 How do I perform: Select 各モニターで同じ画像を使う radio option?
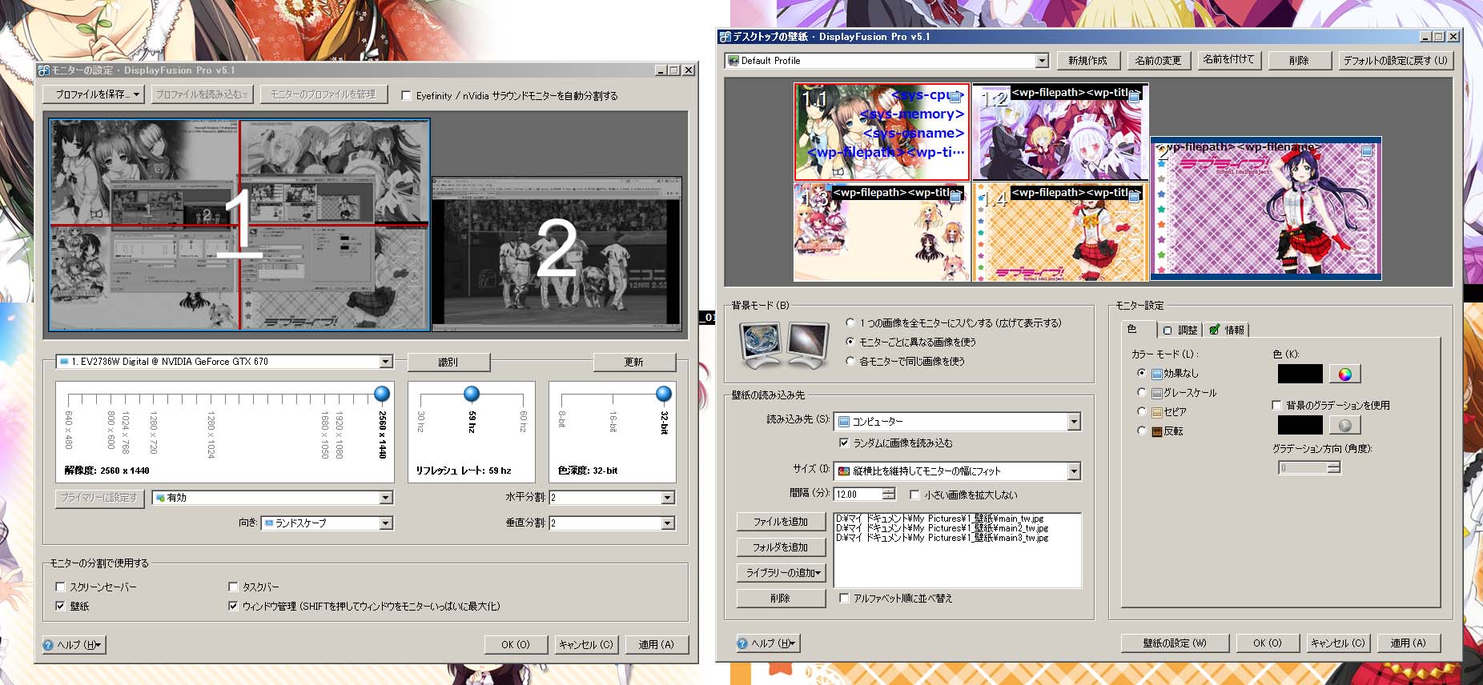(x=850, y=361)
